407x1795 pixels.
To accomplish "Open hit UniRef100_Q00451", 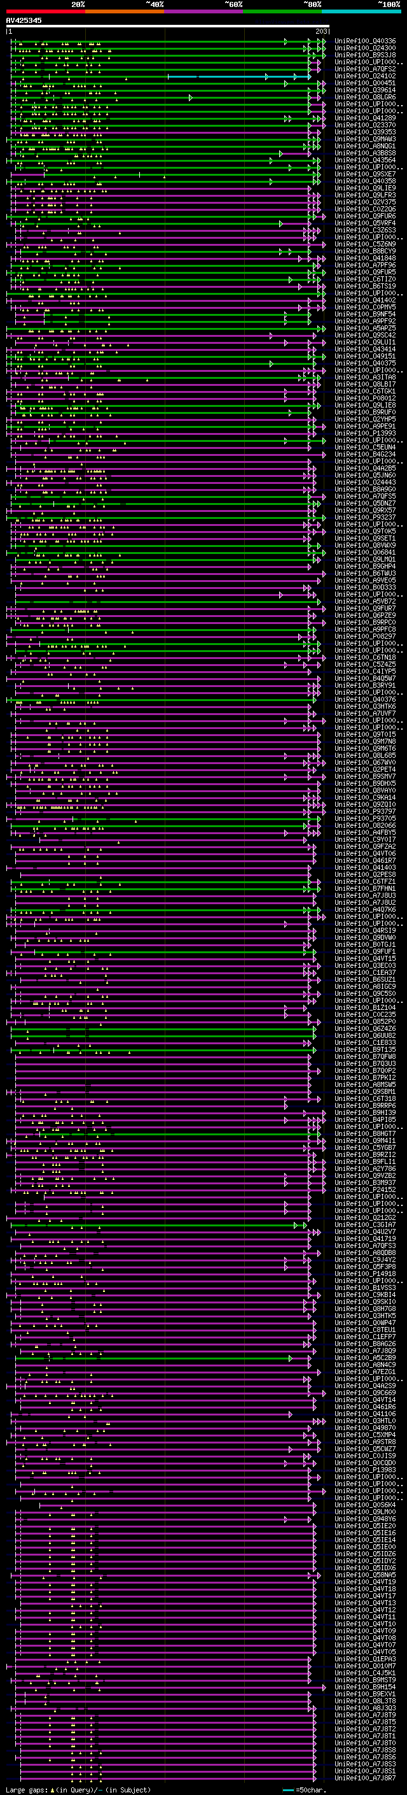I will click(x=365, y=83).
